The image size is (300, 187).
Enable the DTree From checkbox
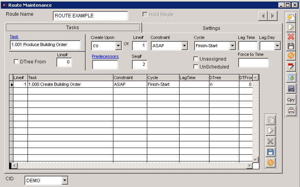tap(16, 62)
